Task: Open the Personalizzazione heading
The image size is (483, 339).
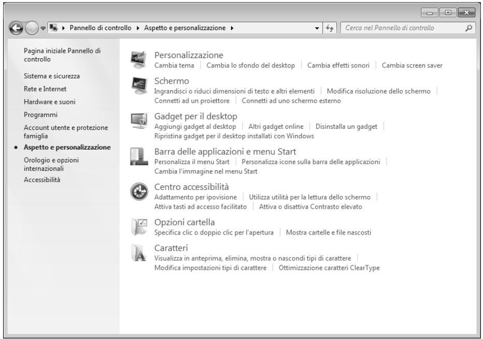Action: point(189,55)
